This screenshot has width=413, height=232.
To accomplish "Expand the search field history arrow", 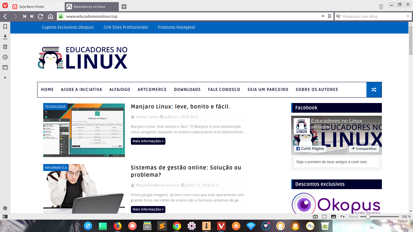I will tap(408, 16).
